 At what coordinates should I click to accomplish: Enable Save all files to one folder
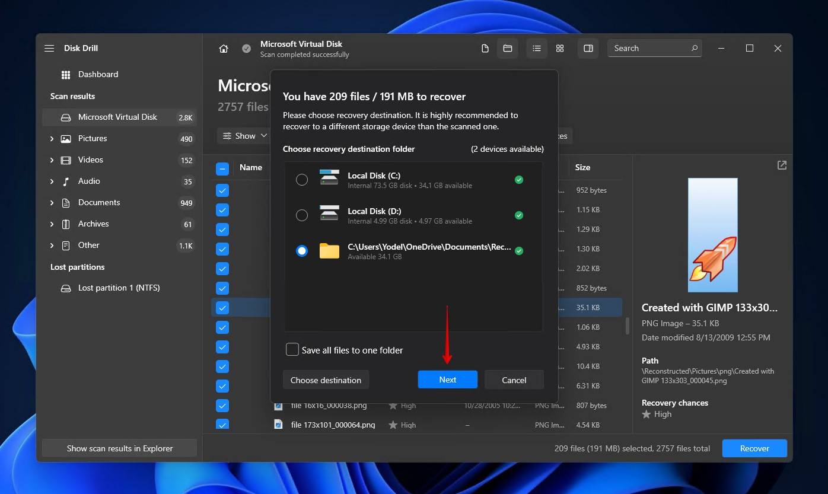(x=292, y=350)
